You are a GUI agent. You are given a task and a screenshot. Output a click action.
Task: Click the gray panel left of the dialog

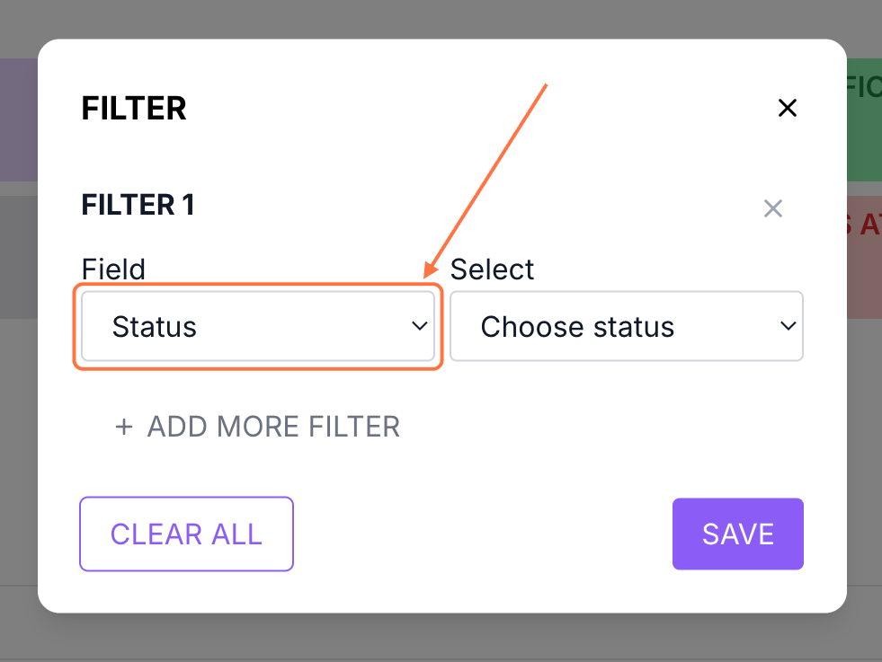[18, 256]
